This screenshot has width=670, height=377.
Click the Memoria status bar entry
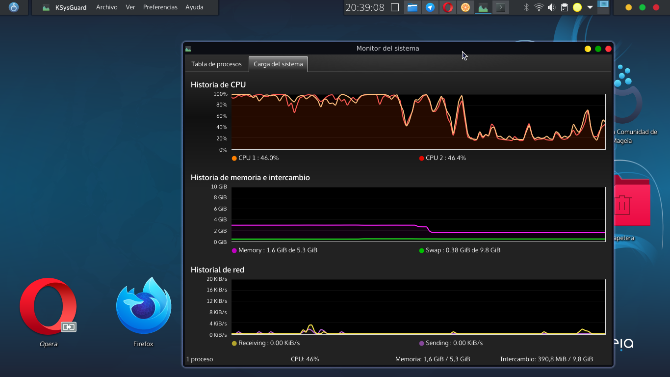point(433,359)
